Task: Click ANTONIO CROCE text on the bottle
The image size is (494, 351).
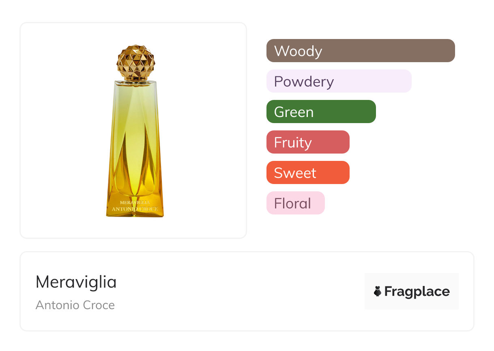Action: pyautogui.click(x=135, y=209)
